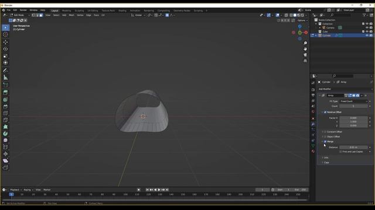375x210 pixels.
Task: Select the Scale tool
Action: click(5, 56)
